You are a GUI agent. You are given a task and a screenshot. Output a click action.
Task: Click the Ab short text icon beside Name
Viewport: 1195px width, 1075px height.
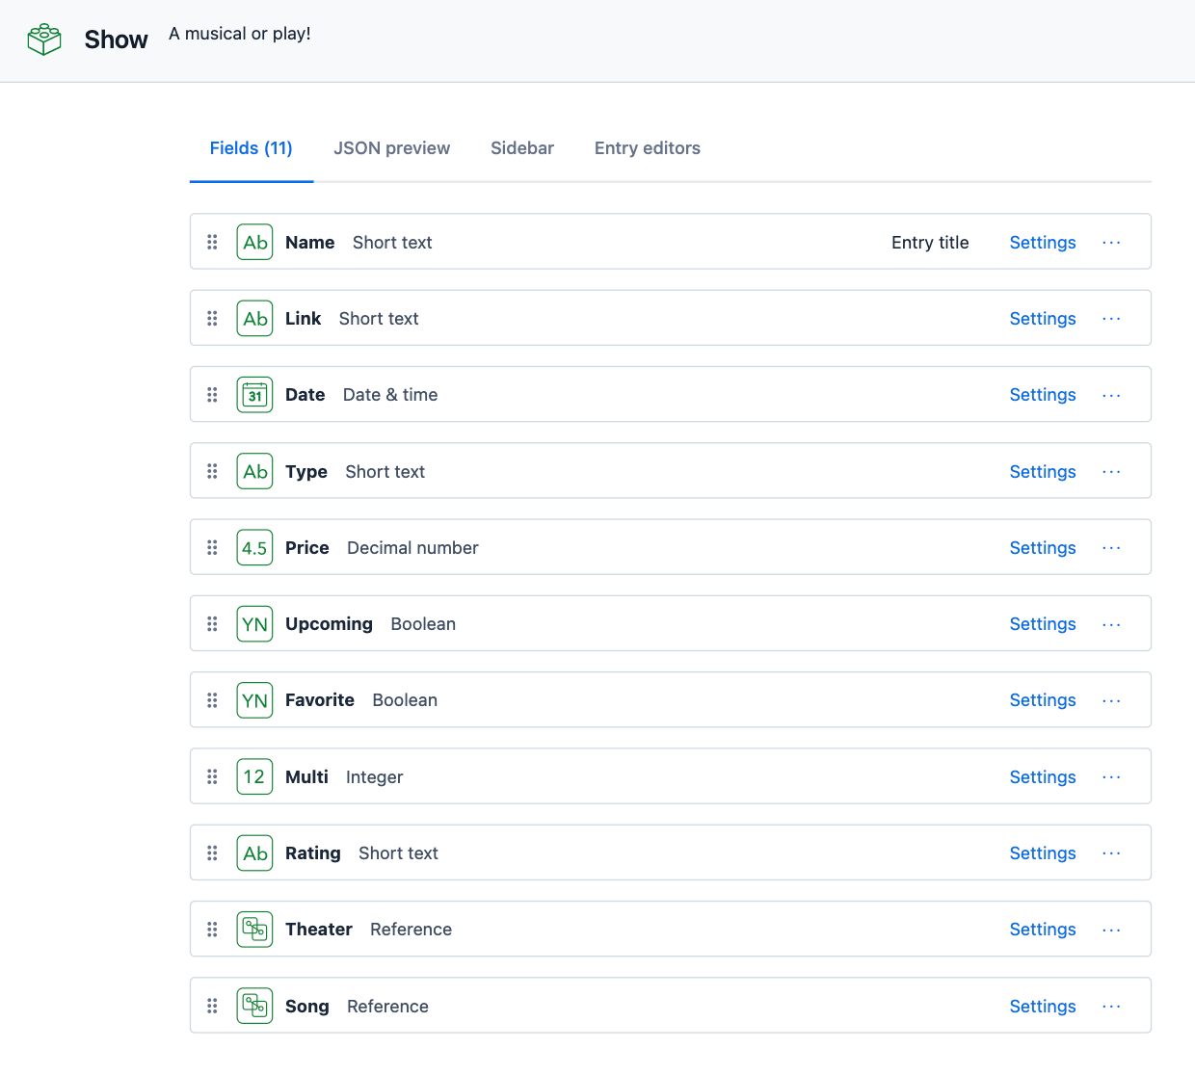(x=254, y=242)
